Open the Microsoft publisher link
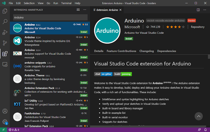Viewport: 210px width, 132px height. 132,27
